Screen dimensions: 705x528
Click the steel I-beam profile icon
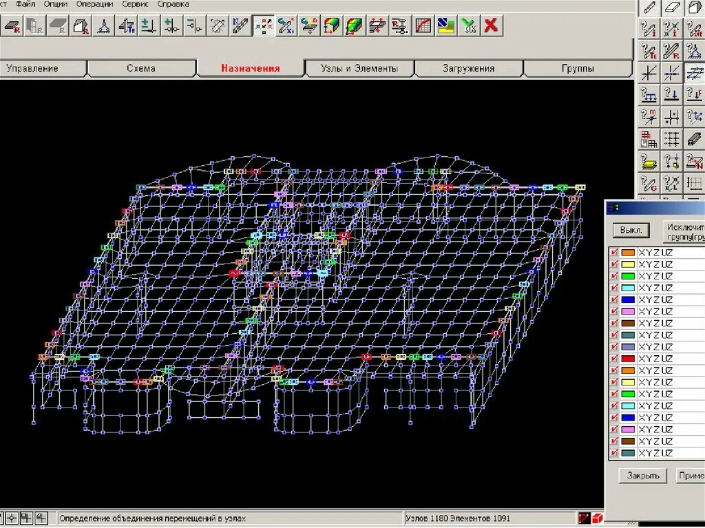[x=695, y=139]
